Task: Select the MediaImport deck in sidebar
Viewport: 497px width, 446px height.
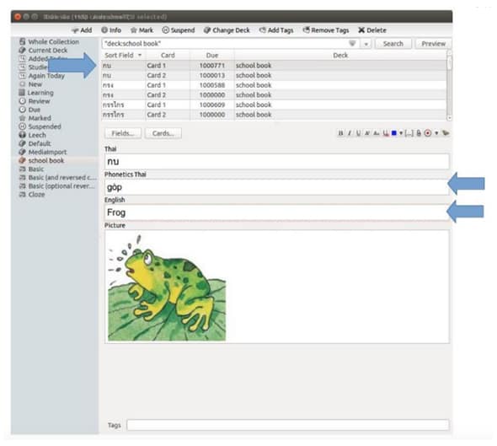Action: pyautogui.click(x=43, y=152)
